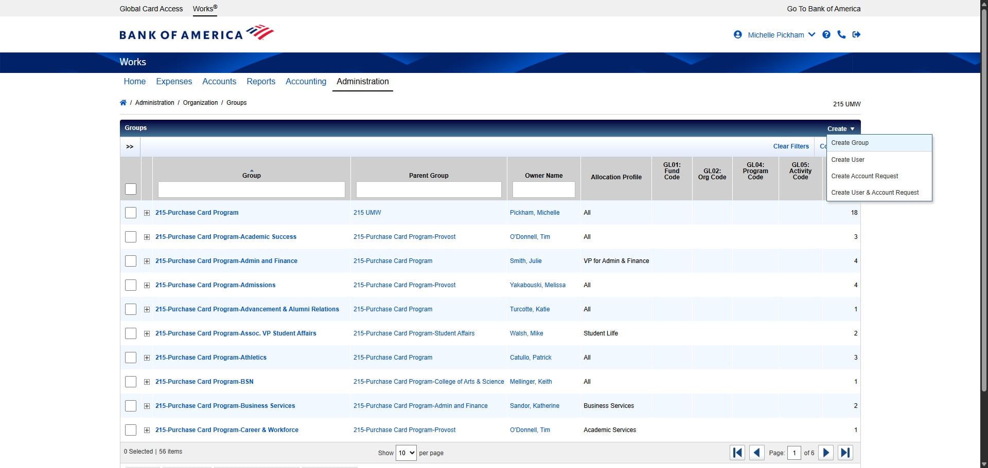Check the box for 215-Purchase Card Program-Athletics

131,358
